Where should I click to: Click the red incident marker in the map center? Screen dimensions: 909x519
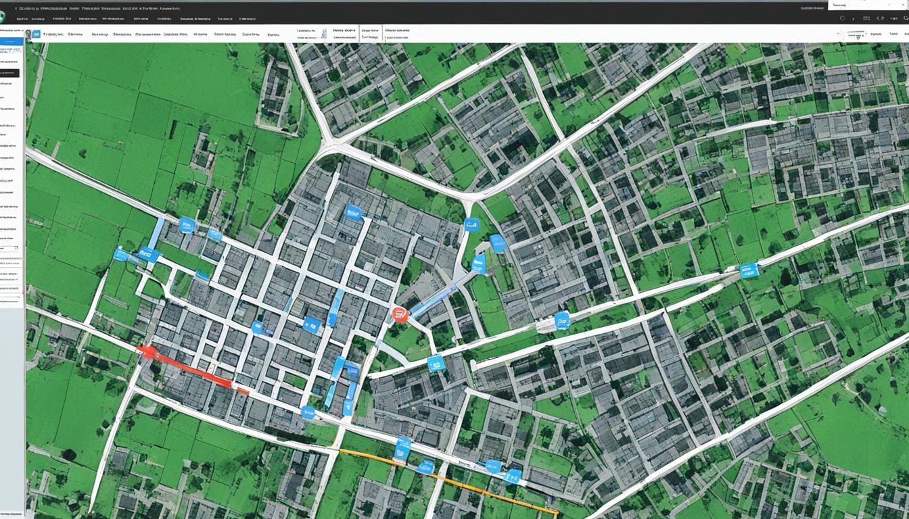pyautogui.click(x=399, y=314)
